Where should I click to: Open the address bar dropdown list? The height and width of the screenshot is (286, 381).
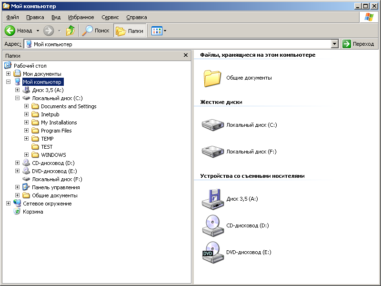coord(335,44)
